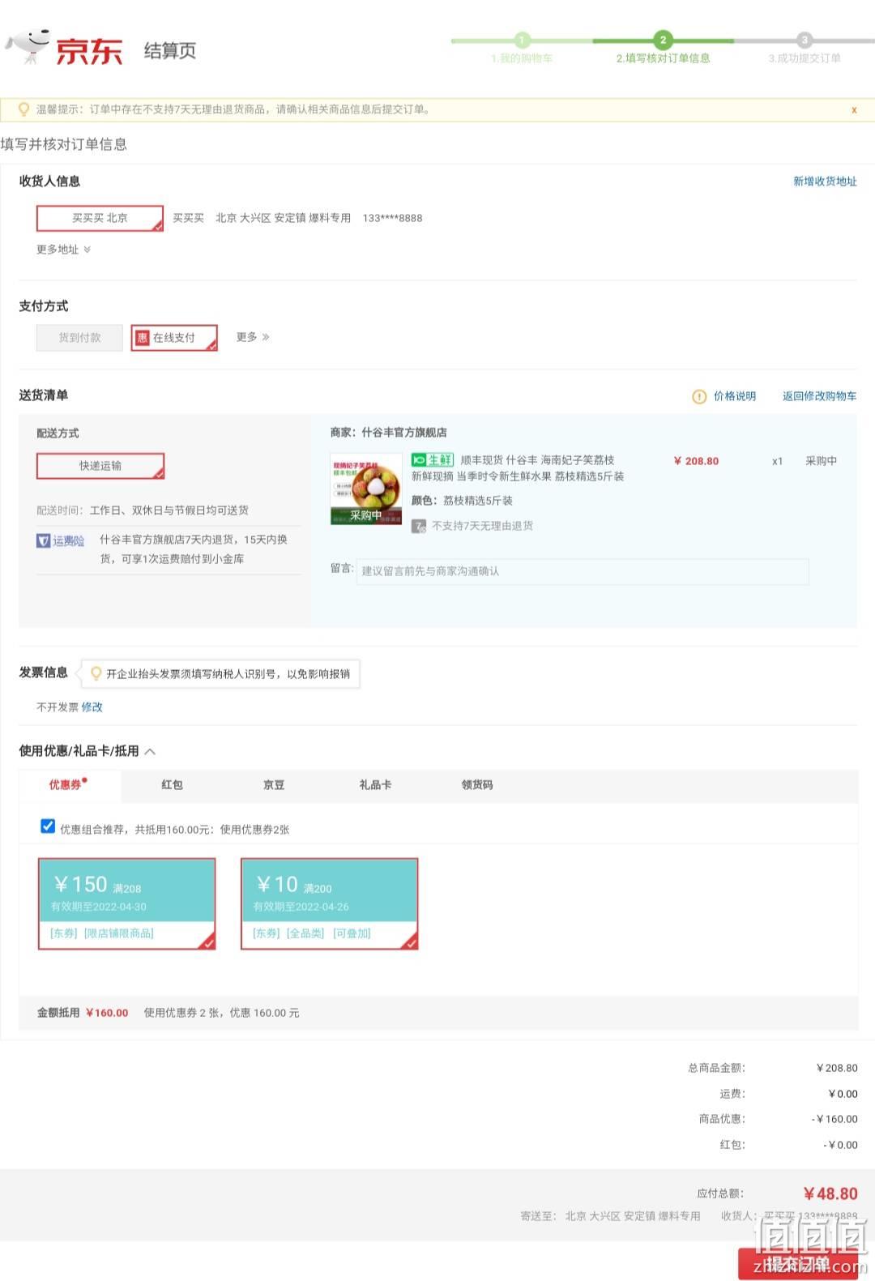Click 什谷丰官方旗舰店 merchant name
The height and width of the screenshot is (1281, 875).
click(404, 433)
